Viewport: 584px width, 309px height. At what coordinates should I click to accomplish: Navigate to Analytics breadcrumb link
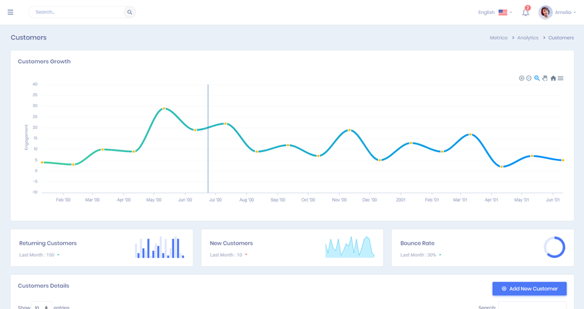(528, 38)
